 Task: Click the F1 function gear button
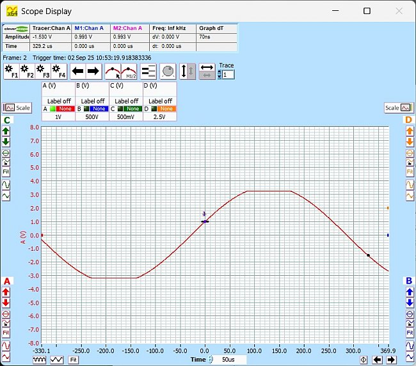point(11,71)
